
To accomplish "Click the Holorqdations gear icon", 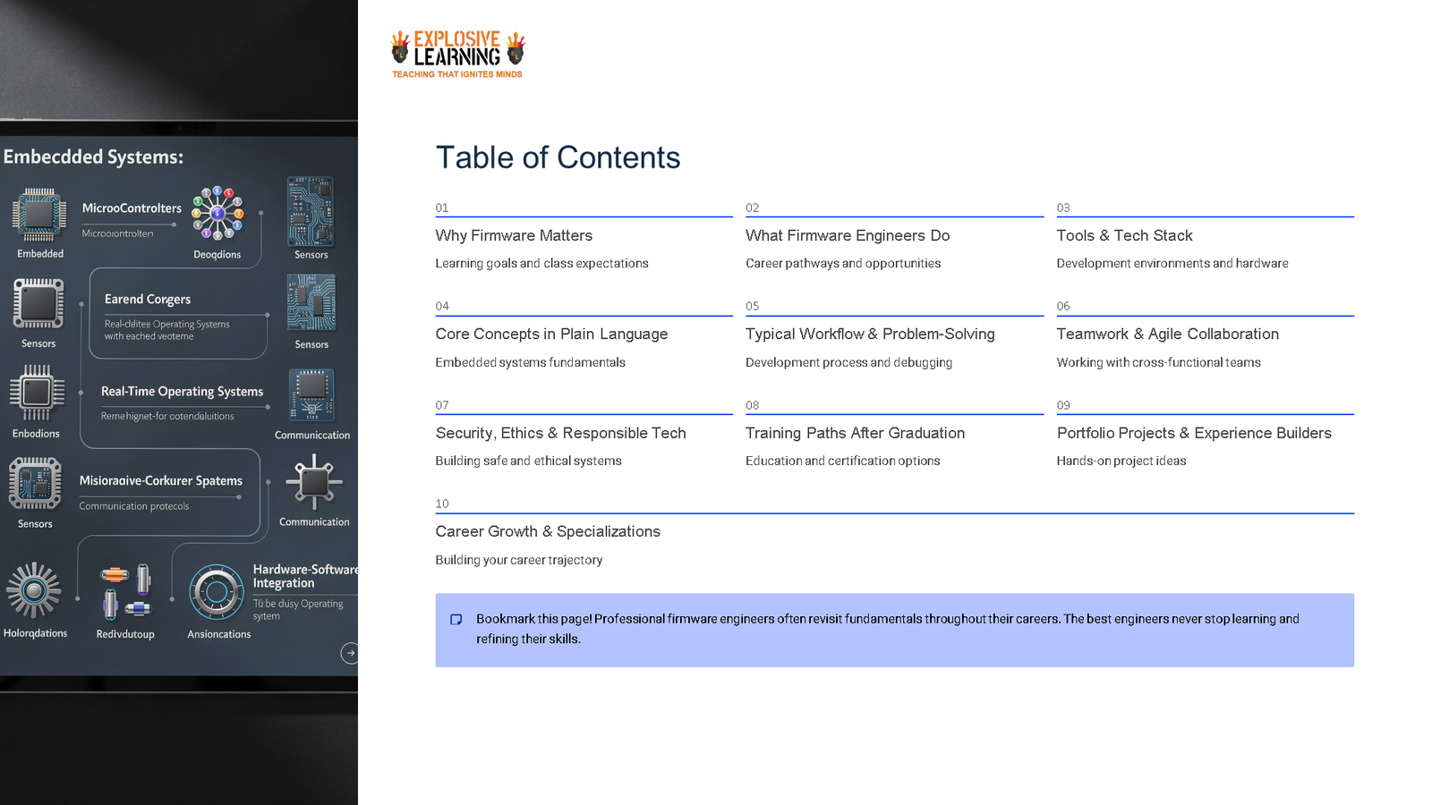I will point(36,590).
